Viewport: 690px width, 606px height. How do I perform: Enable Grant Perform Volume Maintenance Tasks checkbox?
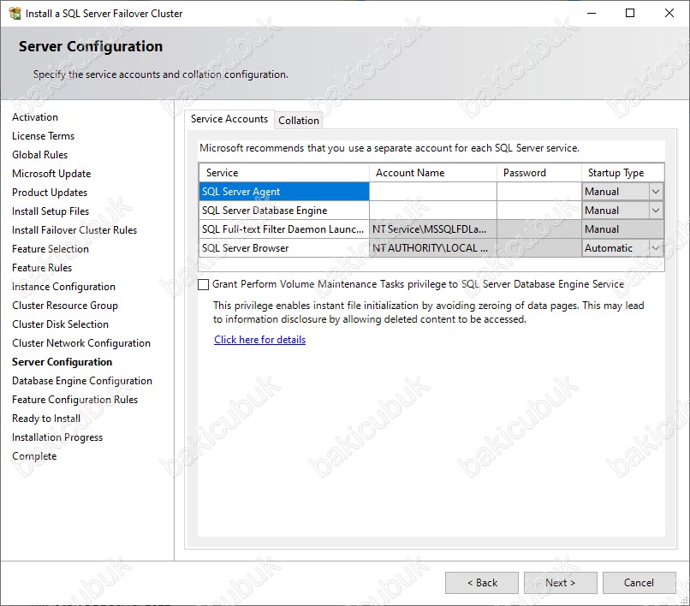point(203,284)
